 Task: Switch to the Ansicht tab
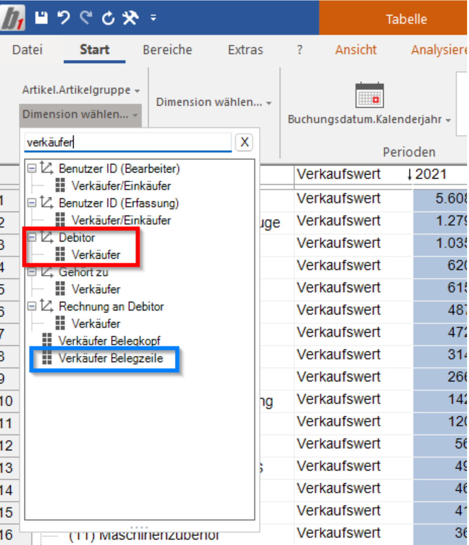[356, 50]
